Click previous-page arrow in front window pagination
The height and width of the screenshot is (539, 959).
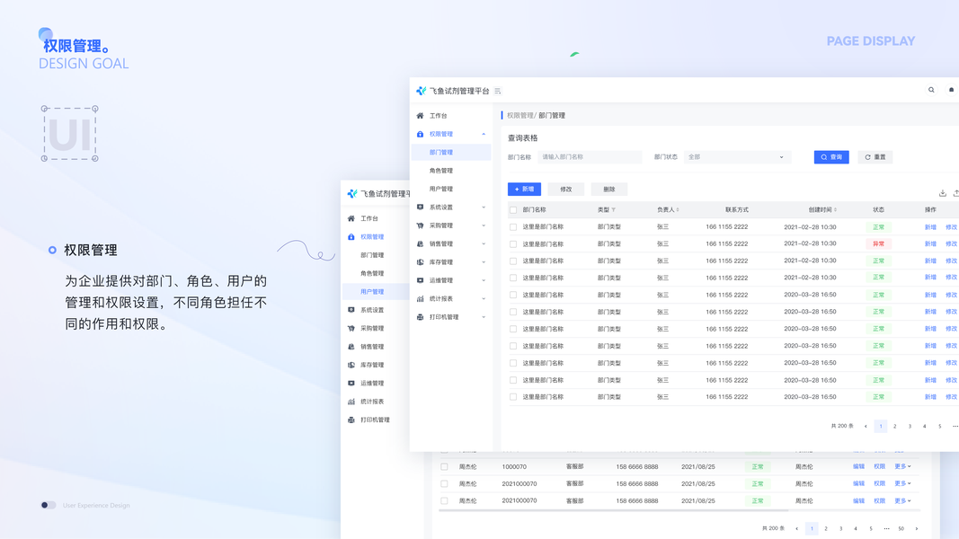(x=866, y=426)
